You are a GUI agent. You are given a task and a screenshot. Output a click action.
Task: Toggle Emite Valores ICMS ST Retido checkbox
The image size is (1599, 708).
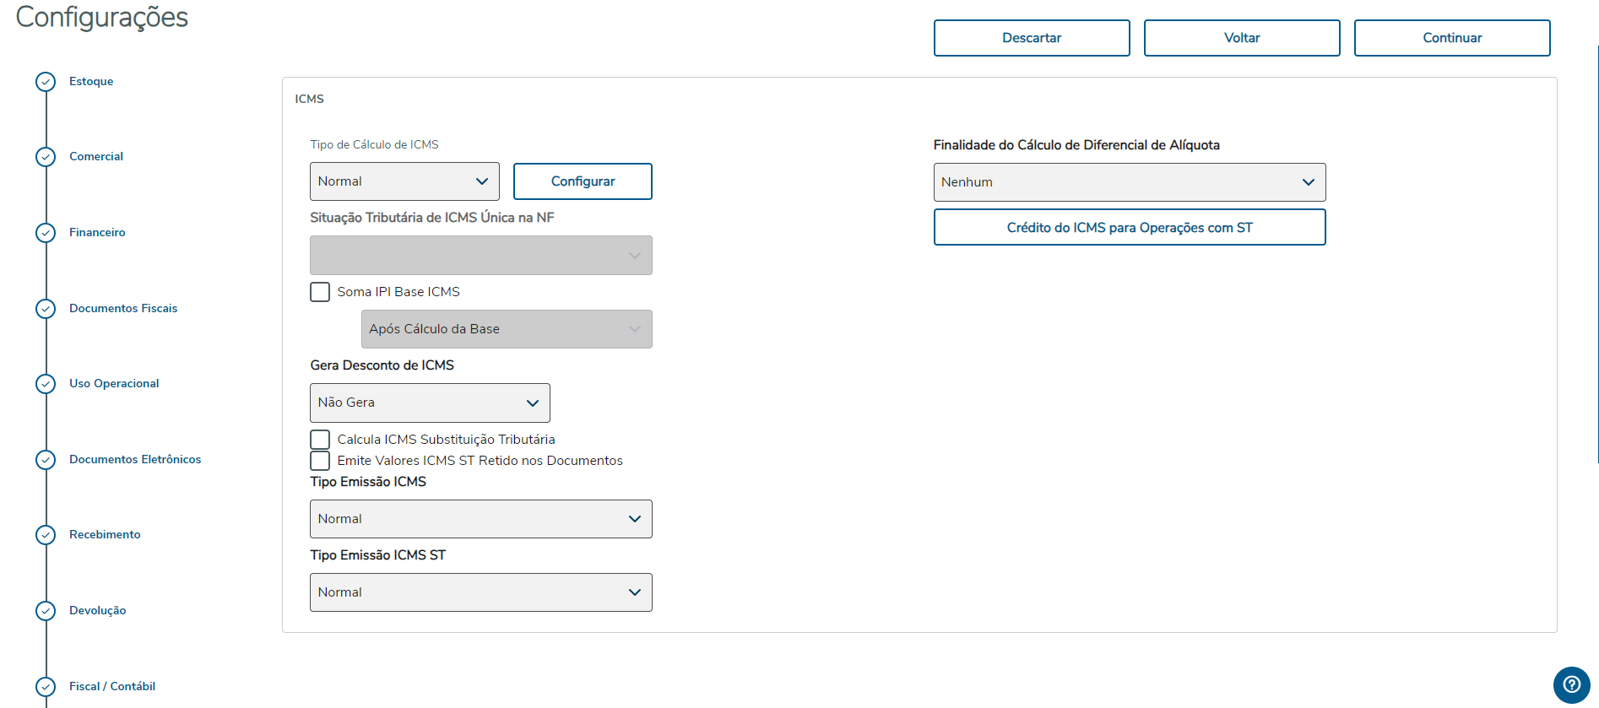pyautogui.click(x=320, y=461)
